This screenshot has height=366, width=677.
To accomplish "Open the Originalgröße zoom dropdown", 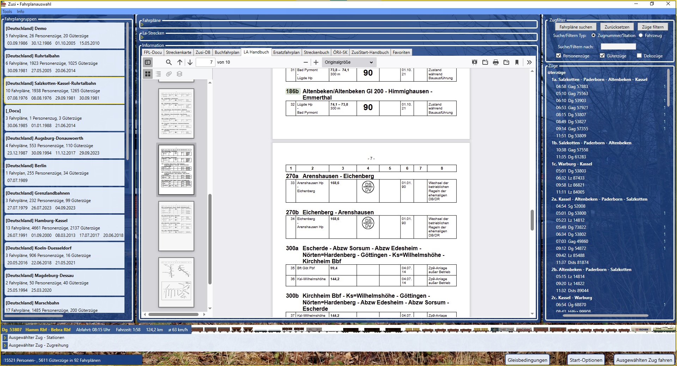I will coord(348,62).
